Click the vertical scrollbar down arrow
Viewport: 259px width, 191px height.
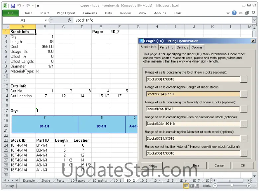coord(254,176)
